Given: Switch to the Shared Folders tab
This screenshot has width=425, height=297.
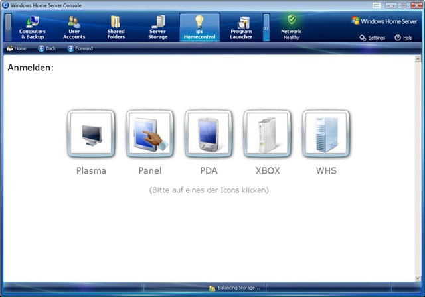Looking at the screenshot, I should [116, 28].
